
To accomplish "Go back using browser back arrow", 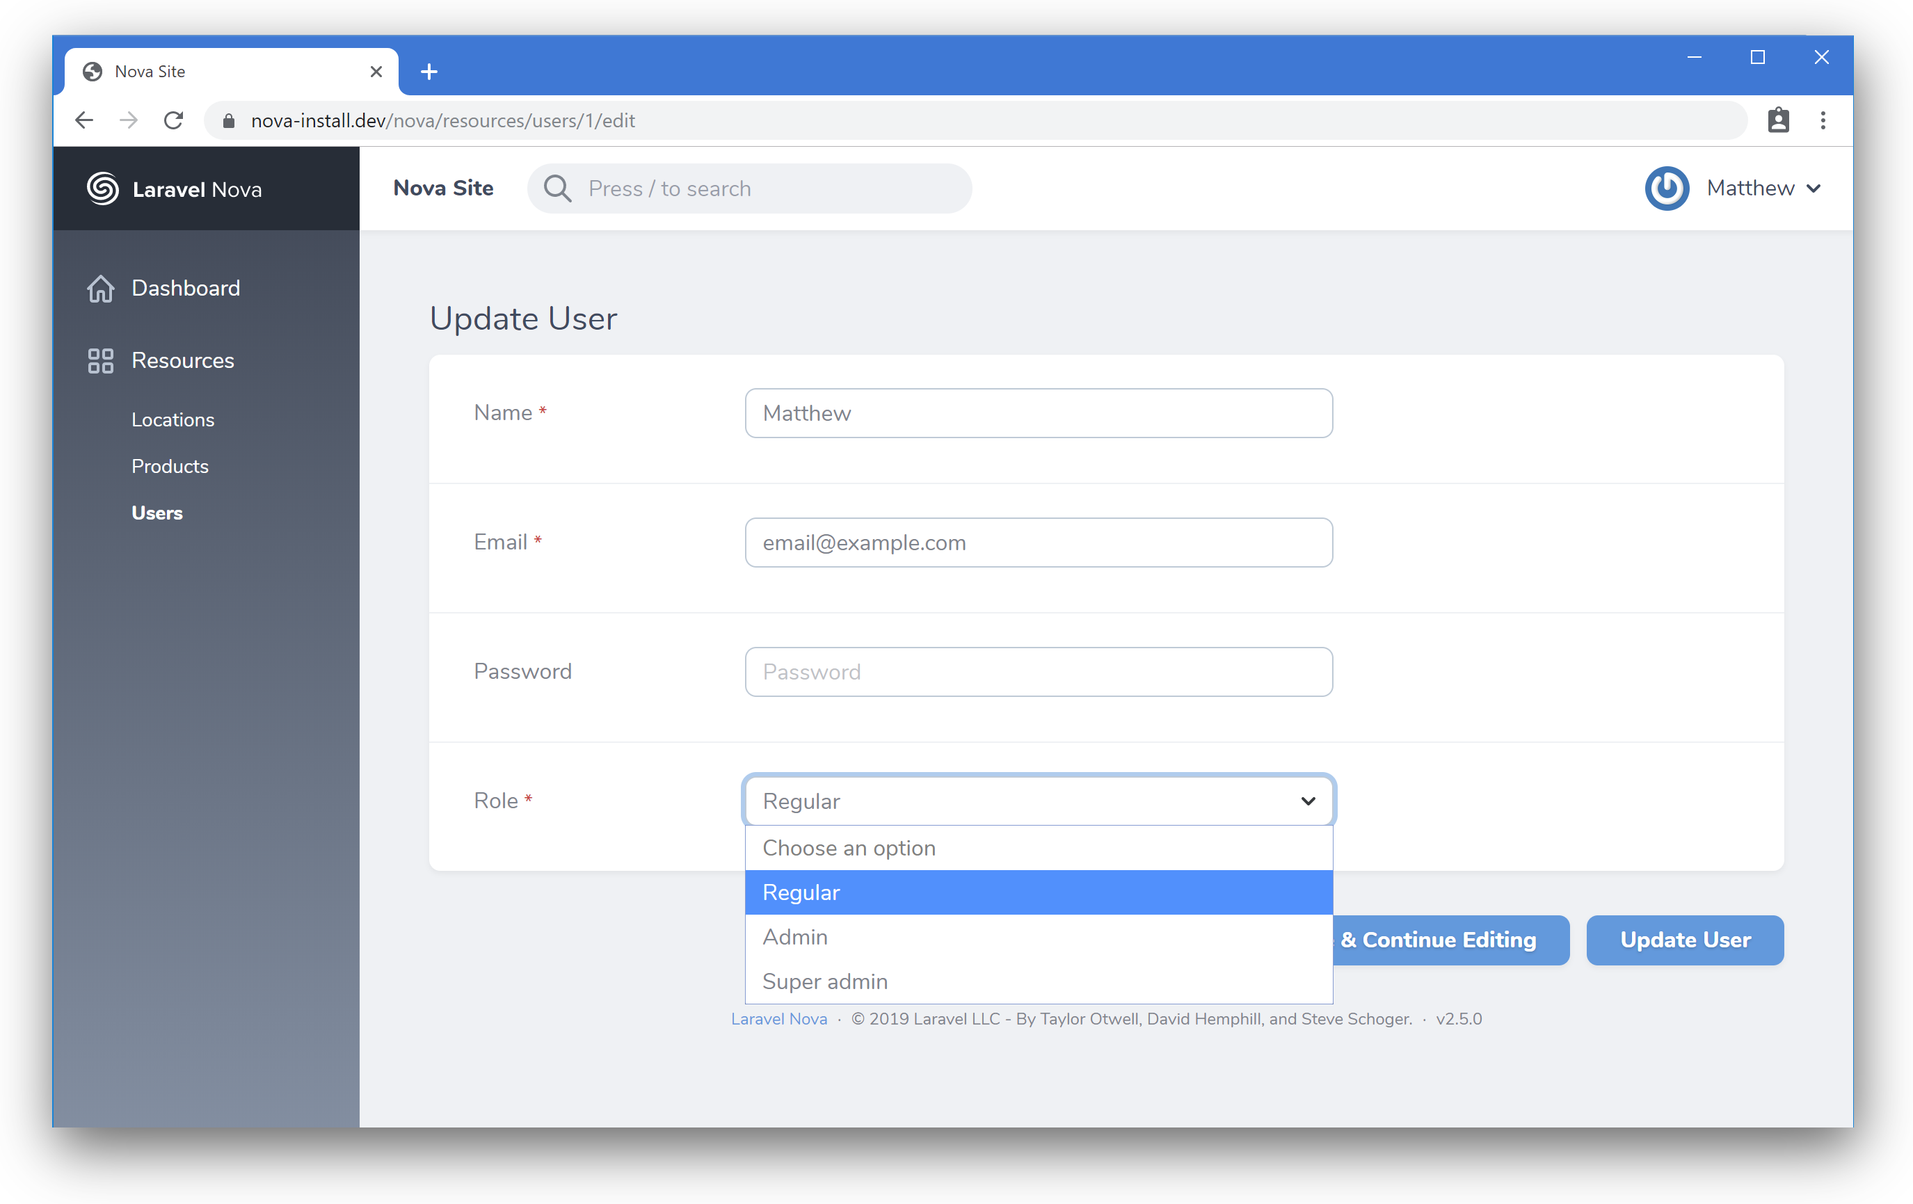I will pos(84,121).
